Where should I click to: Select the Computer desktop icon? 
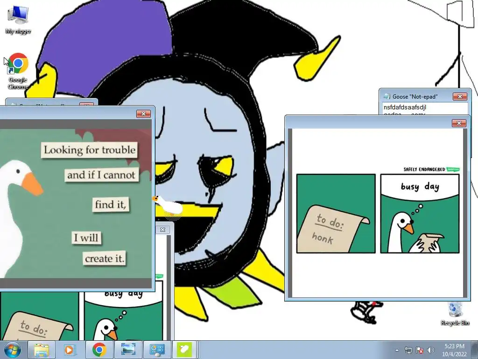coord(18,19)
